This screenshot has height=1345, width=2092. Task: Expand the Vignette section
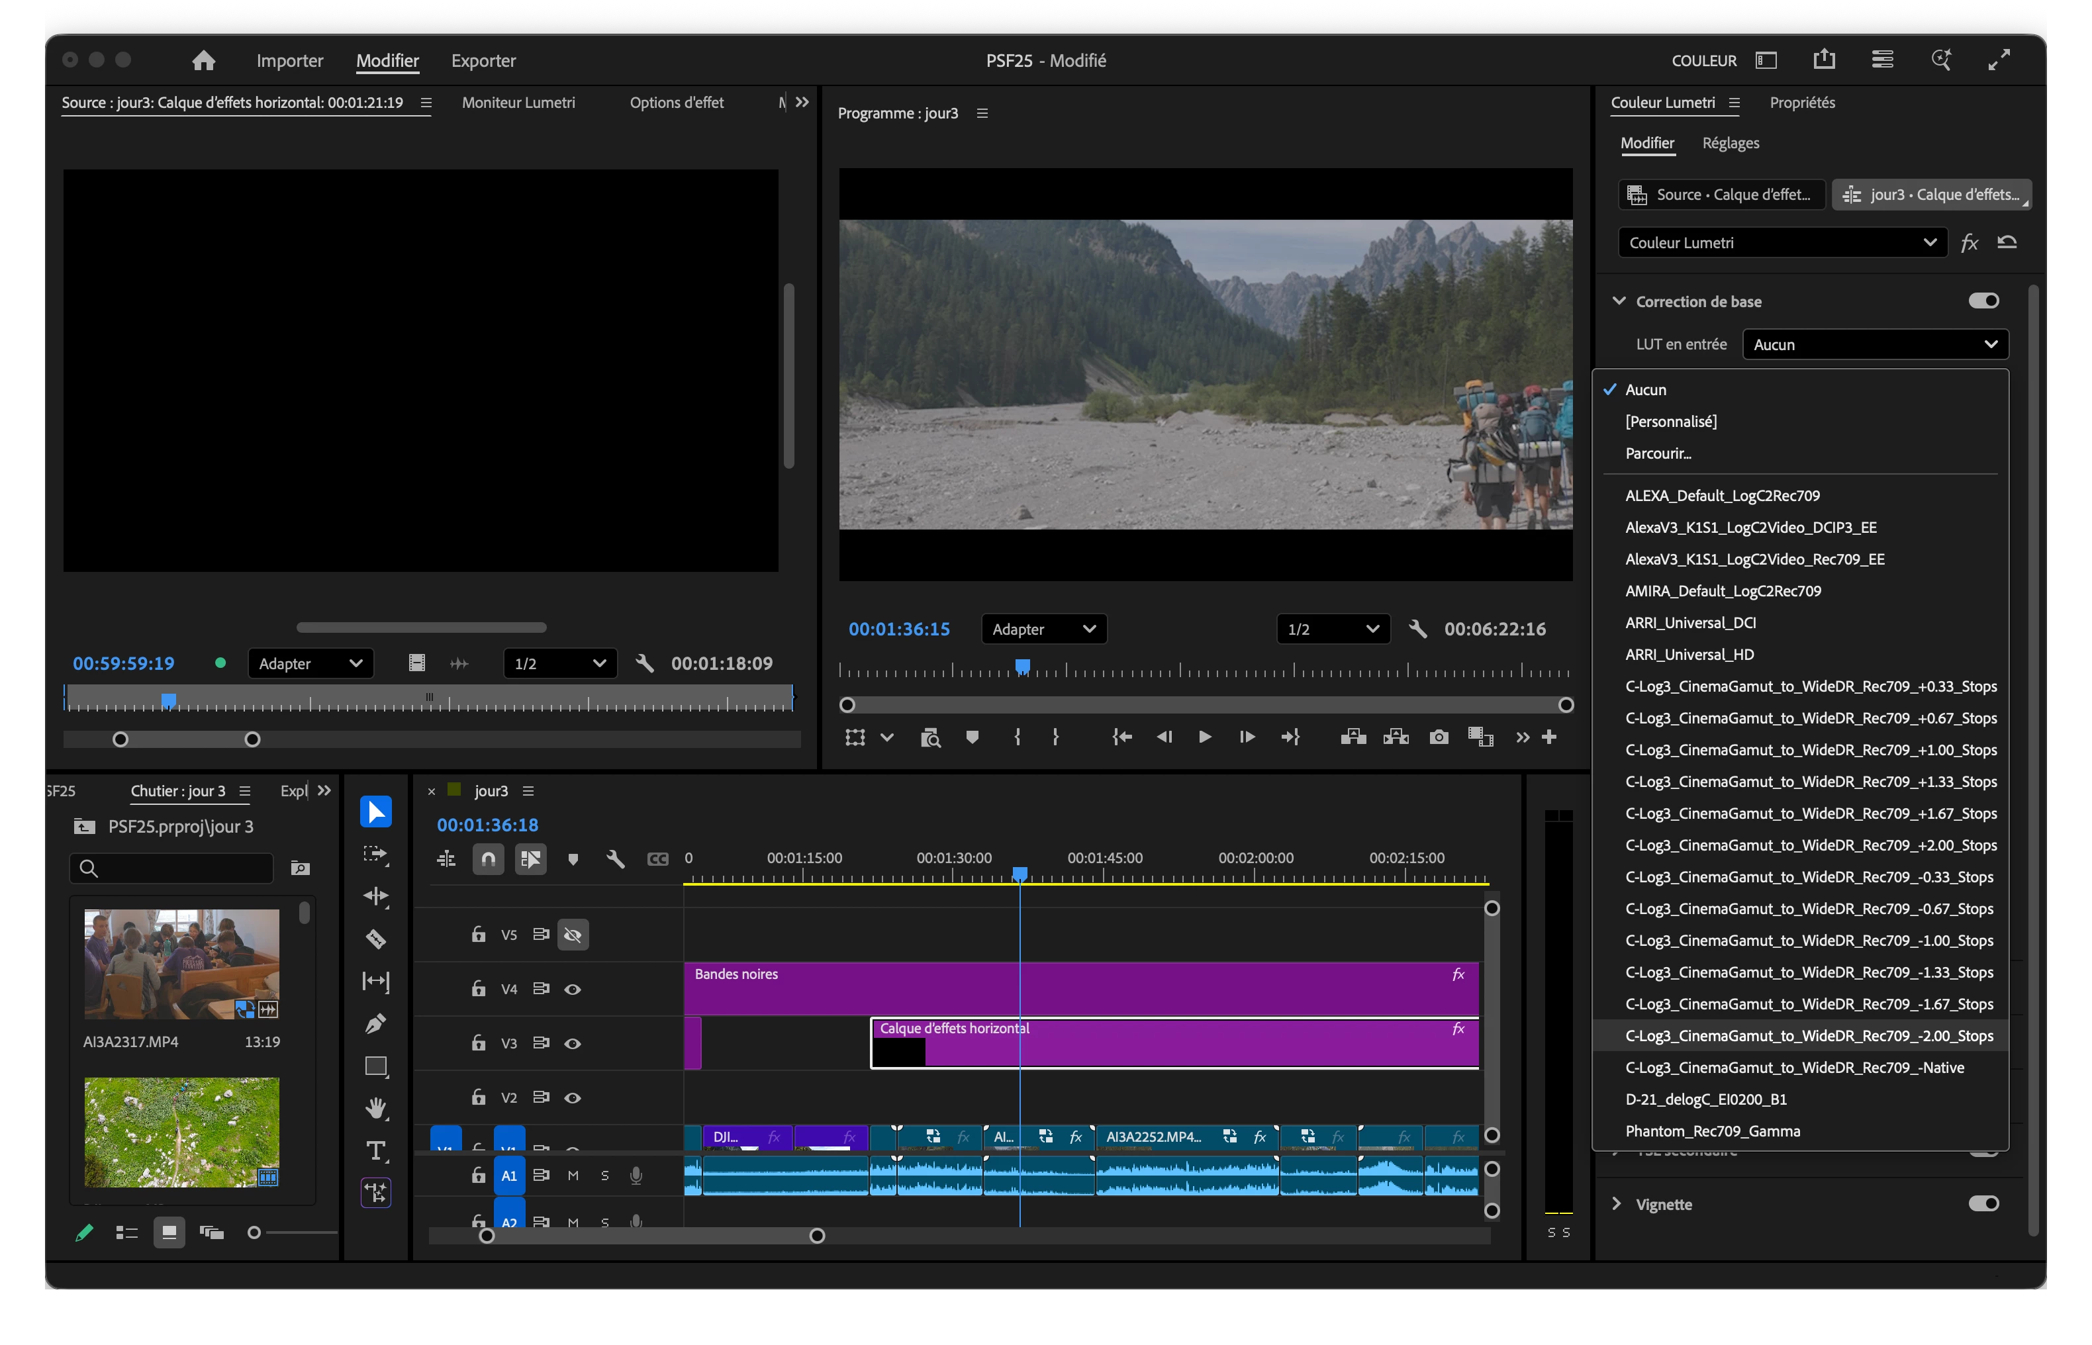(x=1617, y=1203)
